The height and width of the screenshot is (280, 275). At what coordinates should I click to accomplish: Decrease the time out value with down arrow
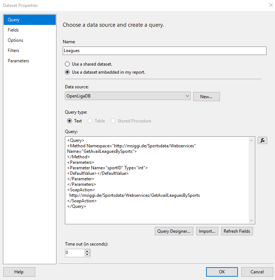click(x=87, y=254)
